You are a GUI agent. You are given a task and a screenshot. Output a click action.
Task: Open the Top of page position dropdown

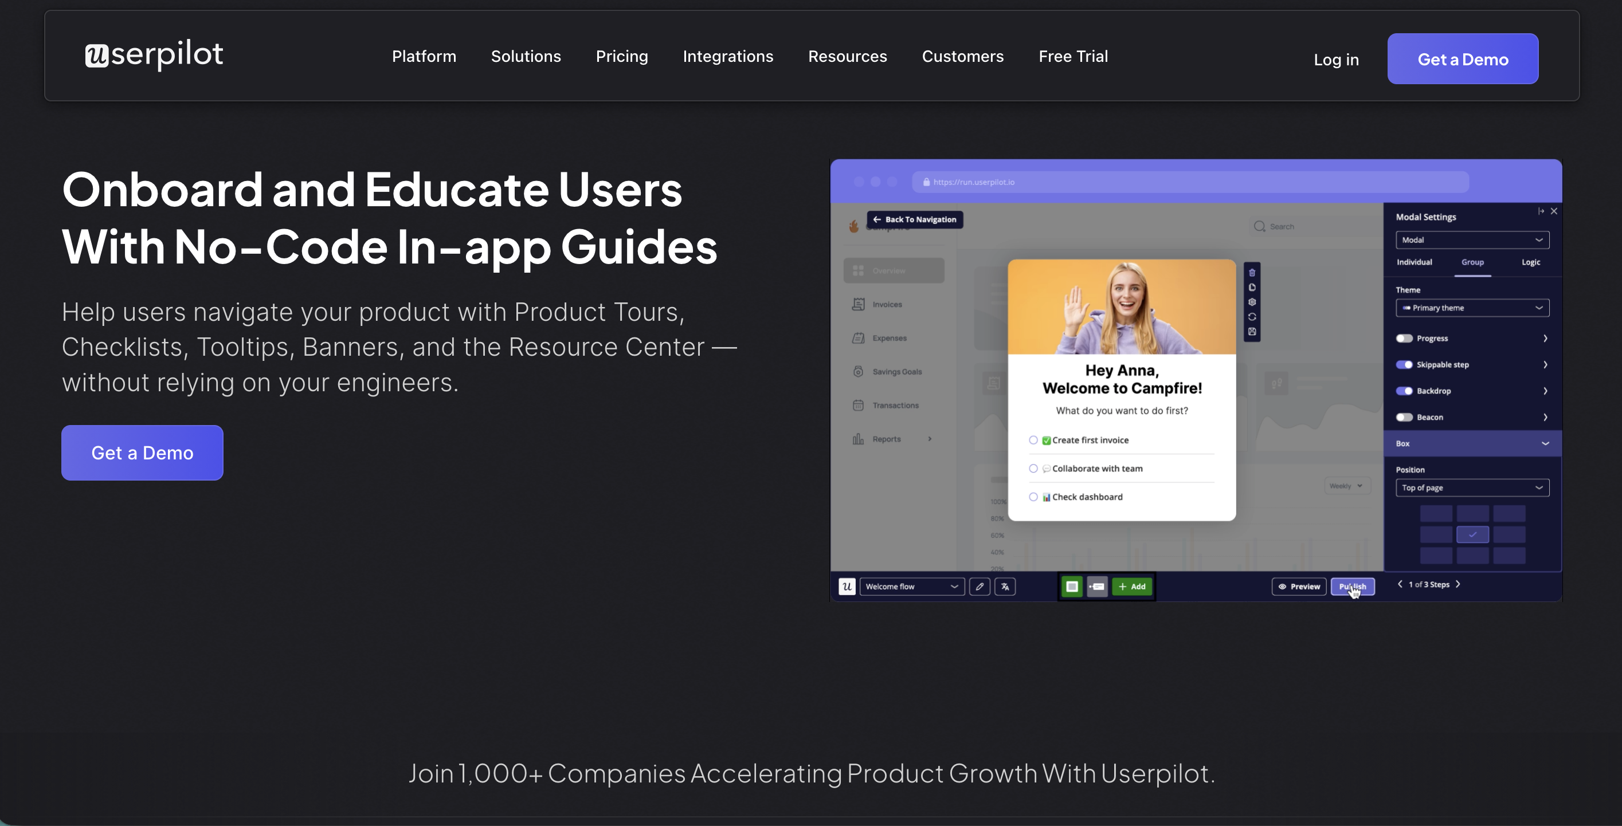(1472, 487)
